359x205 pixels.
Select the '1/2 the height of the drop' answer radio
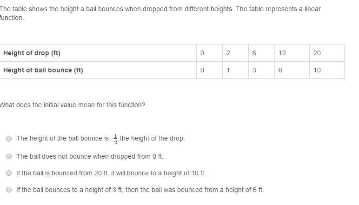point(9,139)
